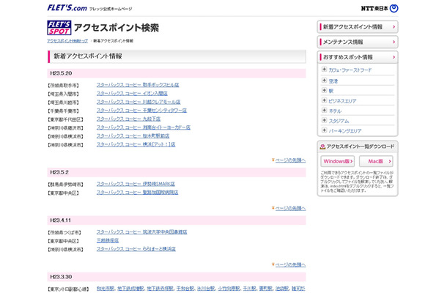Download the Mac版 access point list

(x=376, y=161)
